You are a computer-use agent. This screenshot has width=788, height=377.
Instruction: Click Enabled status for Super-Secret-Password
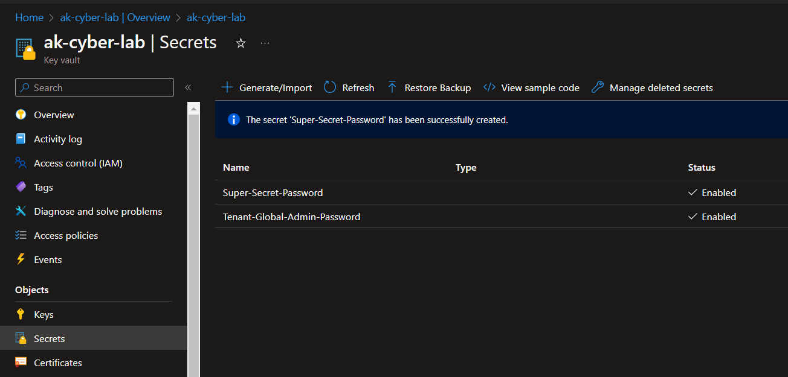[712, 193]
